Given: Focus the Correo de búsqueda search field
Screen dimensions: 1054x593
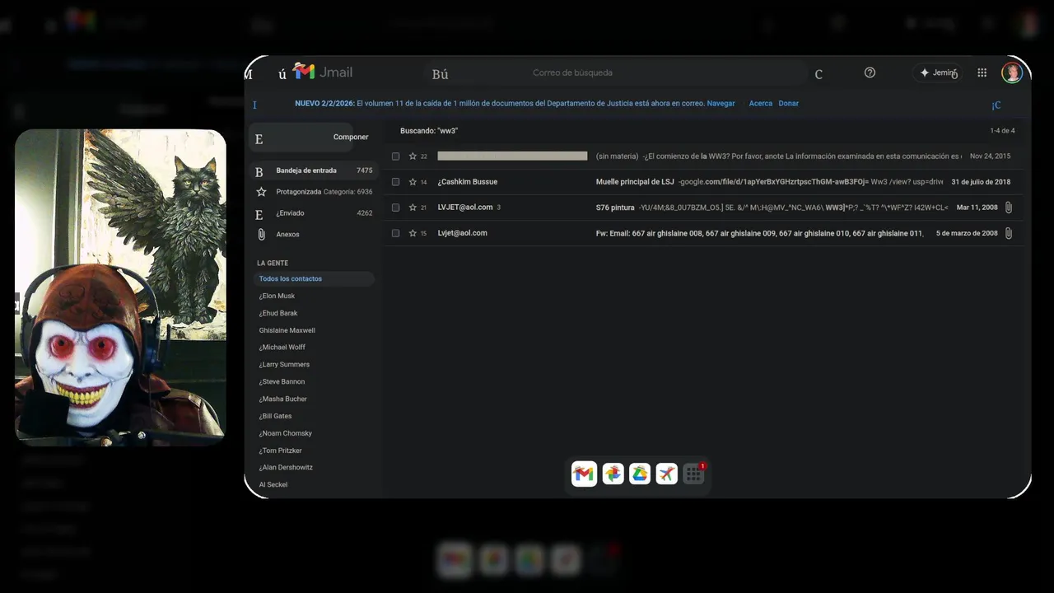Looking at the screenshot, I should [x=618, y=72].
